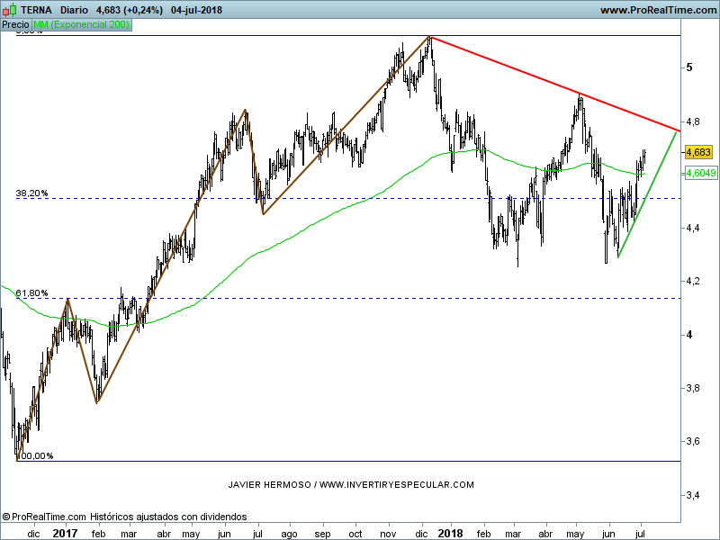The height and width of the screenshot is (540, 720).
Task: Select the MM (Exponencial 200) indicator label
Action: 82,25
